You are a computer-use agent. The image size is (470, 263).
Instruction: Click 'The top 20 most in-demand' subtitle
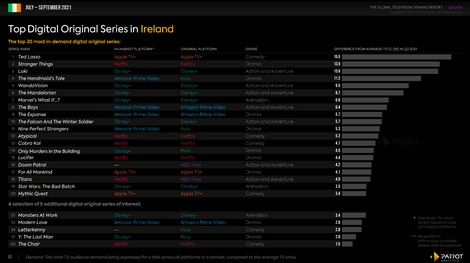(x=65, y=42)
